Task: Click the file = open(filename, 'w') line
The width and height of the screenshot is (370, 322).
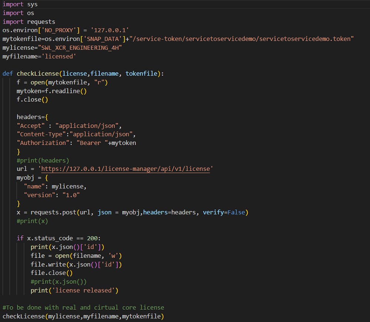Action: 76,256
